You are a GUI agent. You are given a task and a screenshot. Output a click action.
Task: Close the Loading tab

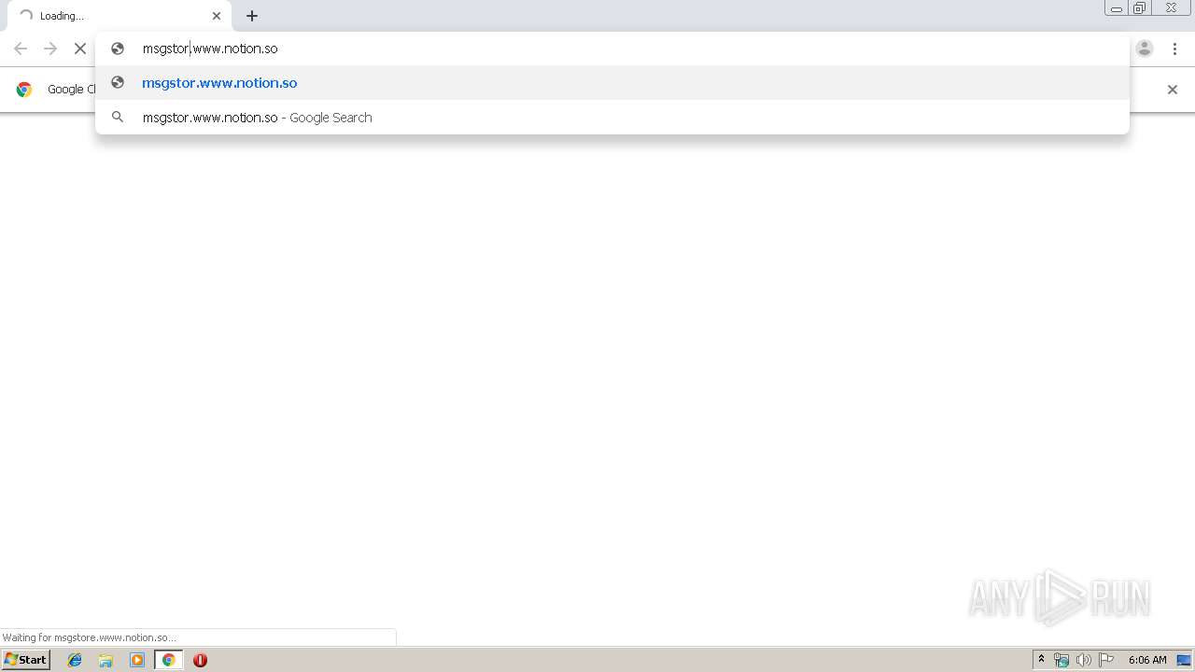tap(217, 16)
